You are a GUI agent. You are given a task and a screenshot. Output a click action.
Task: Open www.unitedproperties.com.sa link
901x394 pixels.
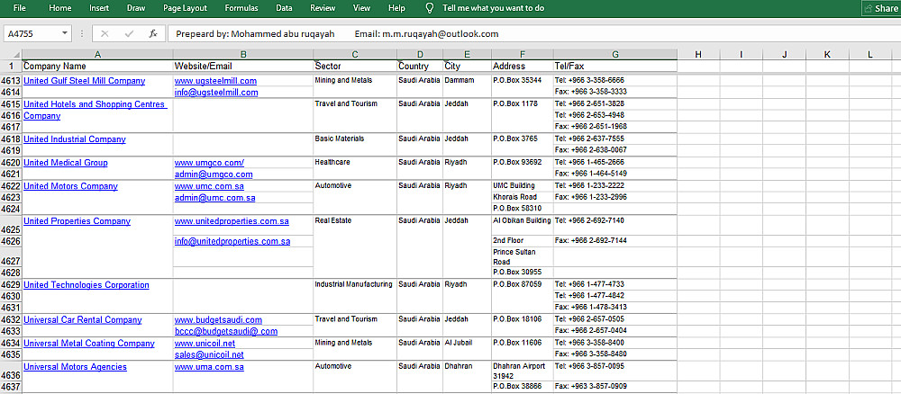click(232, 221)
